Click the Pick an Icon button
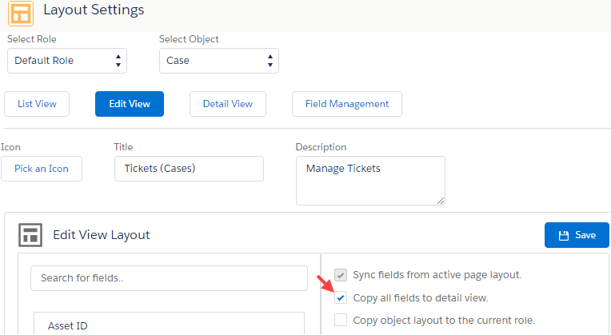The height and width of the screenshot is (335, 611). tap(42, 169)
